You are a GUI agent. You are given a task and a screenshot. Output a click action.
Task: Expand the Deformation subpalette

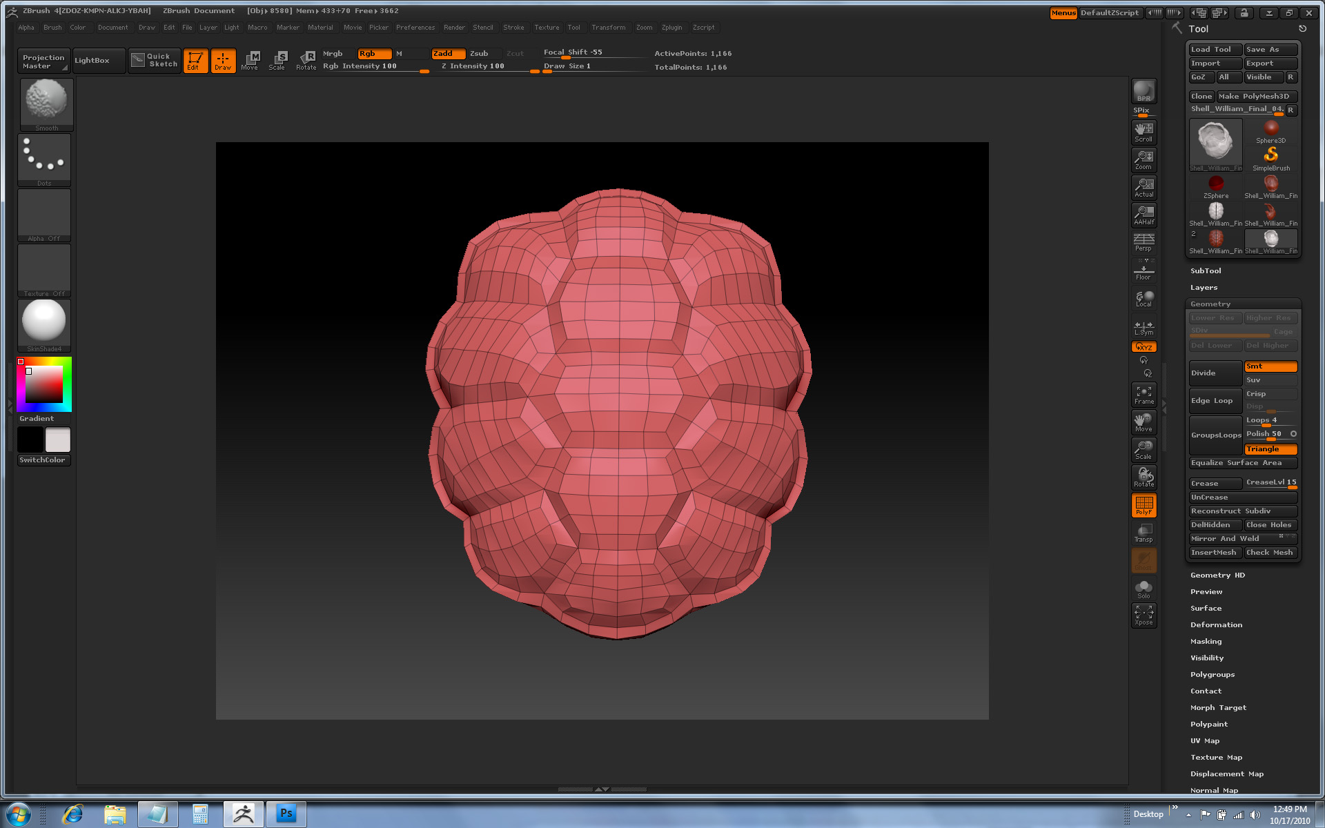click(x=1216, y=625)
